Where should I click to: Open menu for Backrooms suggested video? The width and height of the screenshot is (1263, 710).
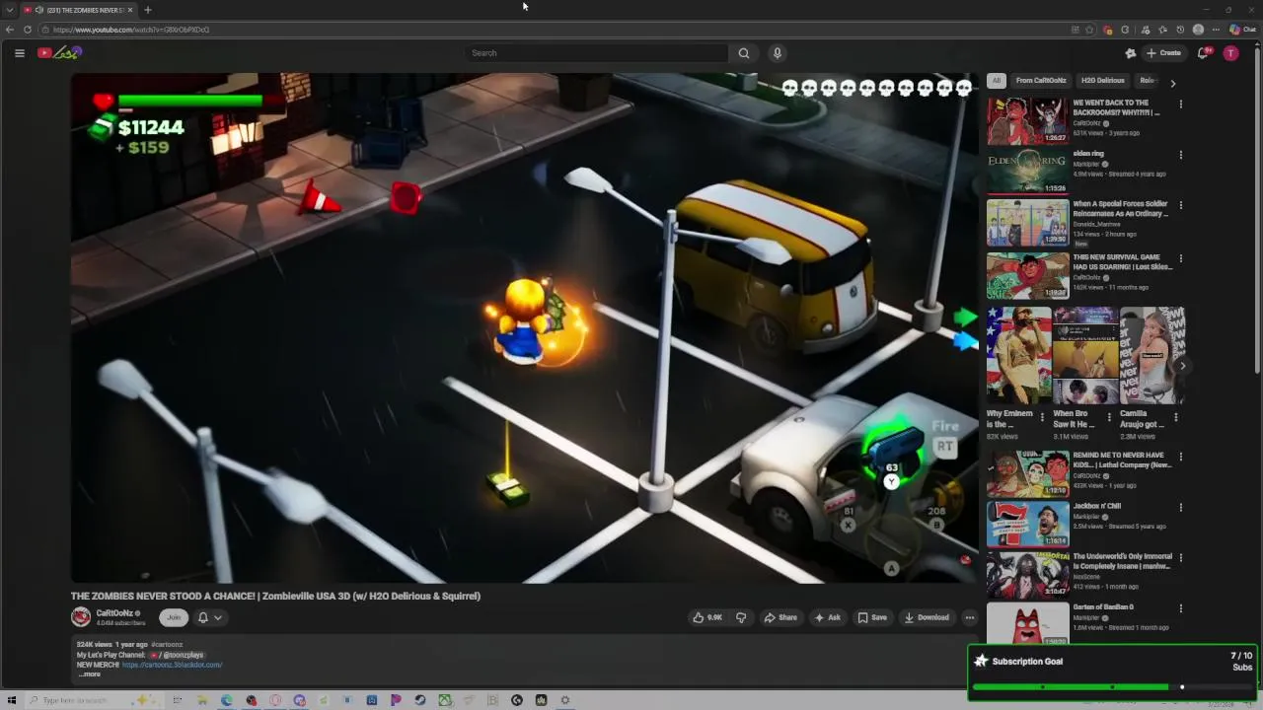1180,104
